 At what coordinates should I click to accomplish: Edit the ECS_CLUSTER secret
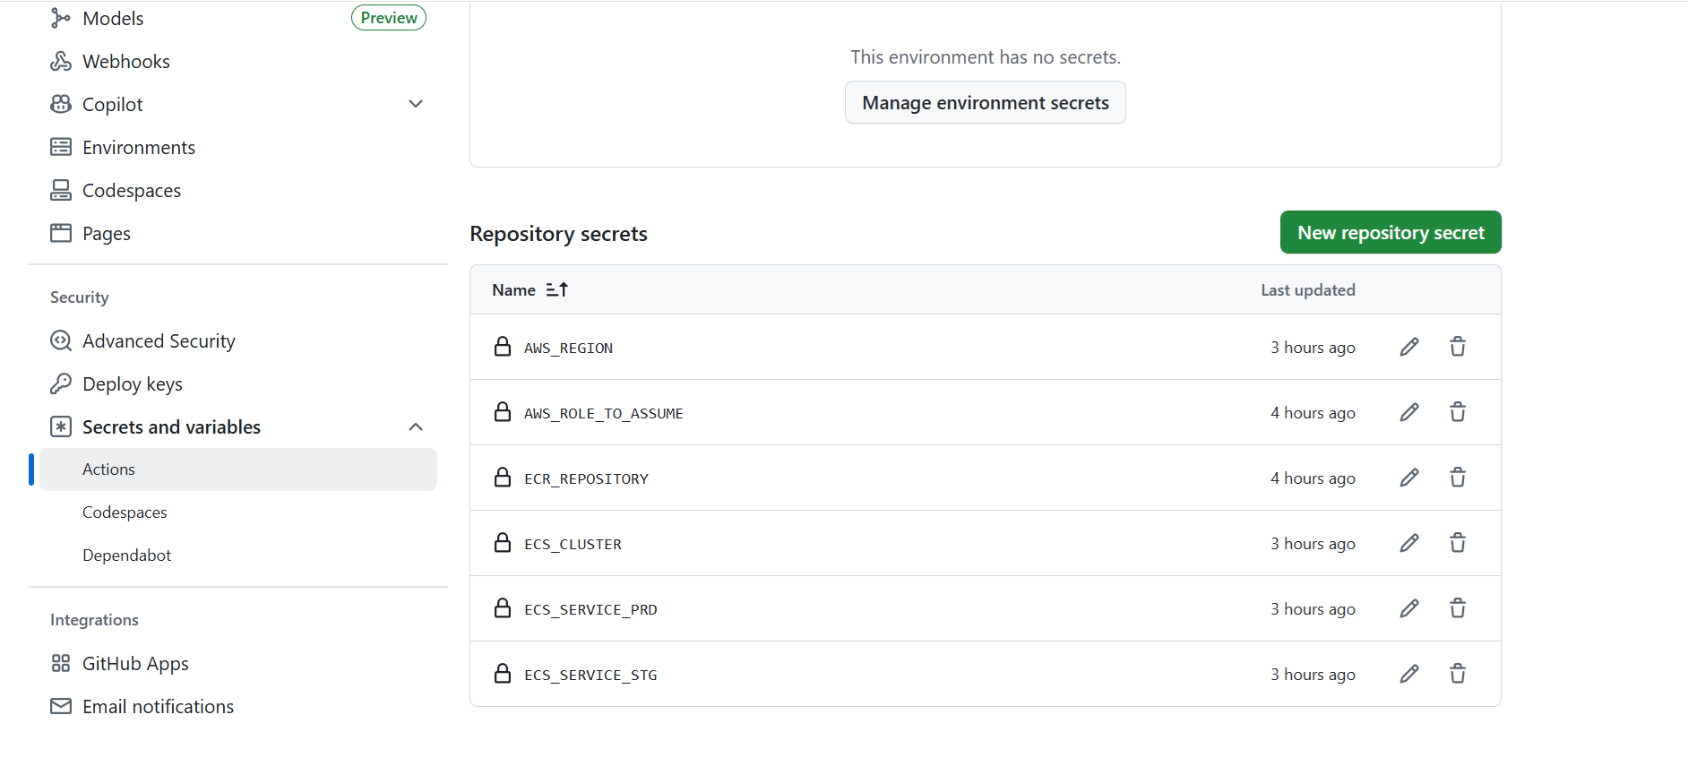pos(1409,543)
